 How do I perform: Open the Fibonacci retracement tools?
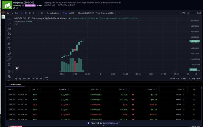click(9, 29)
